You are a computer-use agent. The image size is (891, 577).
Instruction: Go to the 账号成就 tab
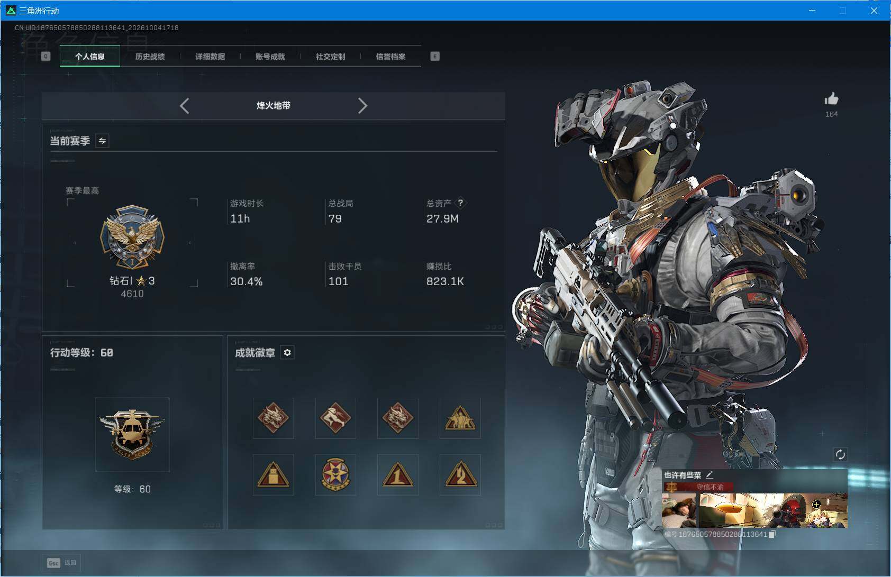[270, 57]
